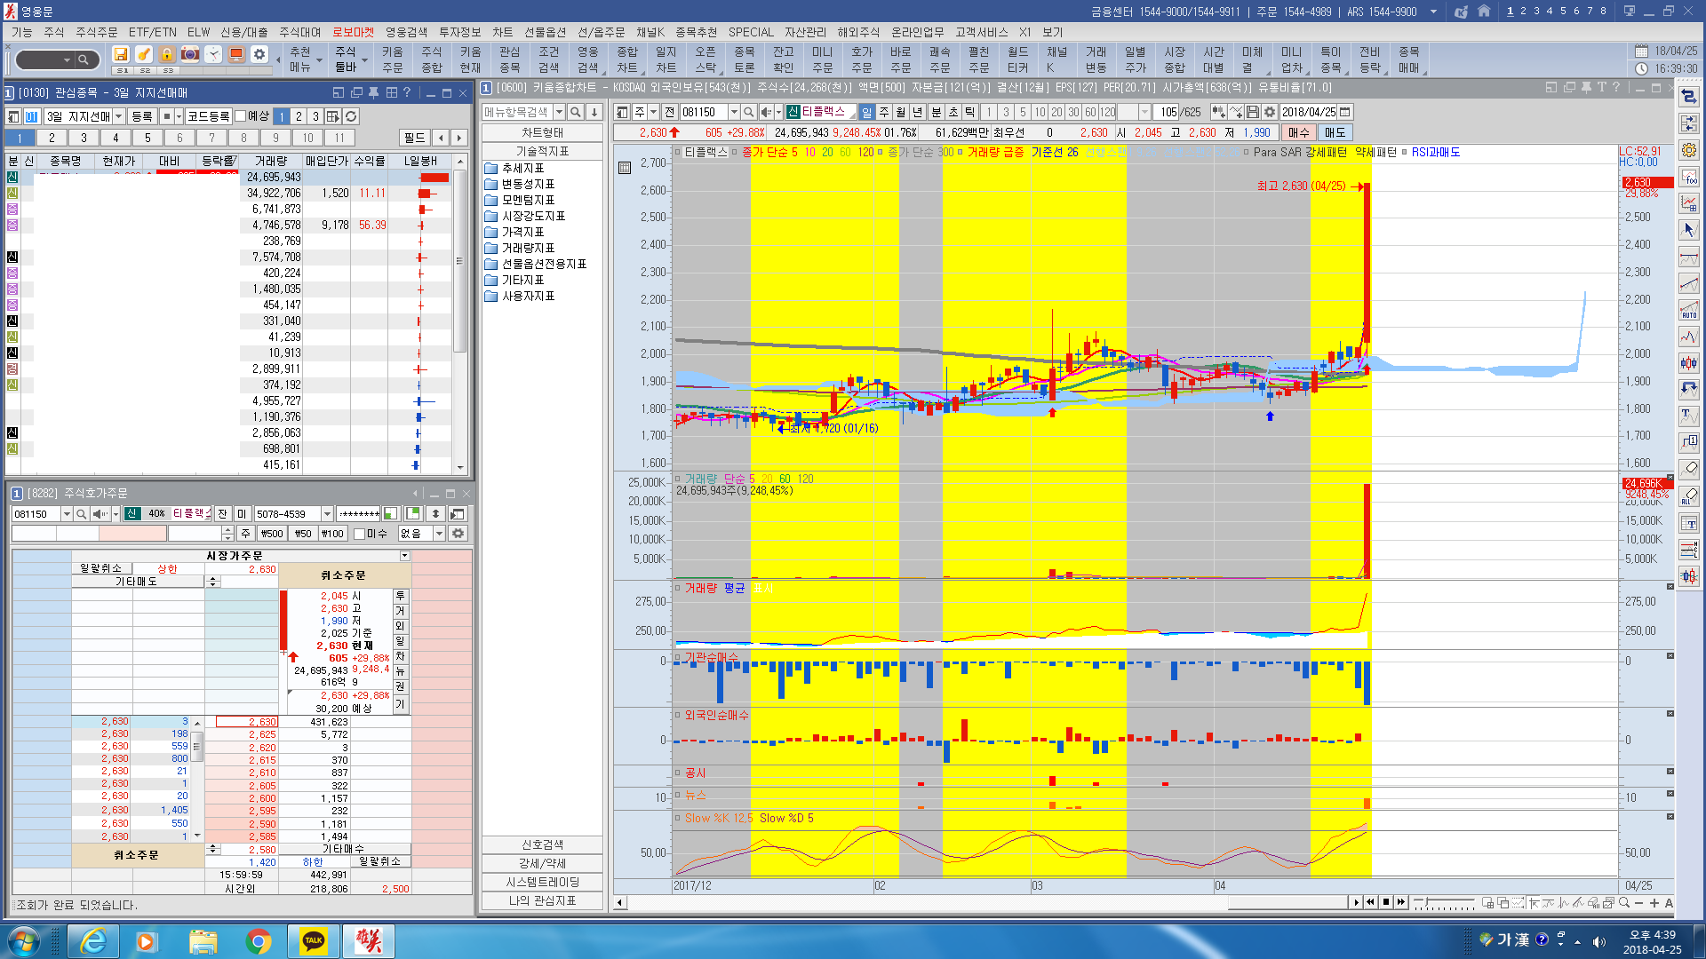Click the gear icon in right sidebar
1706x959 pixels.
[x=1689, y=150]
